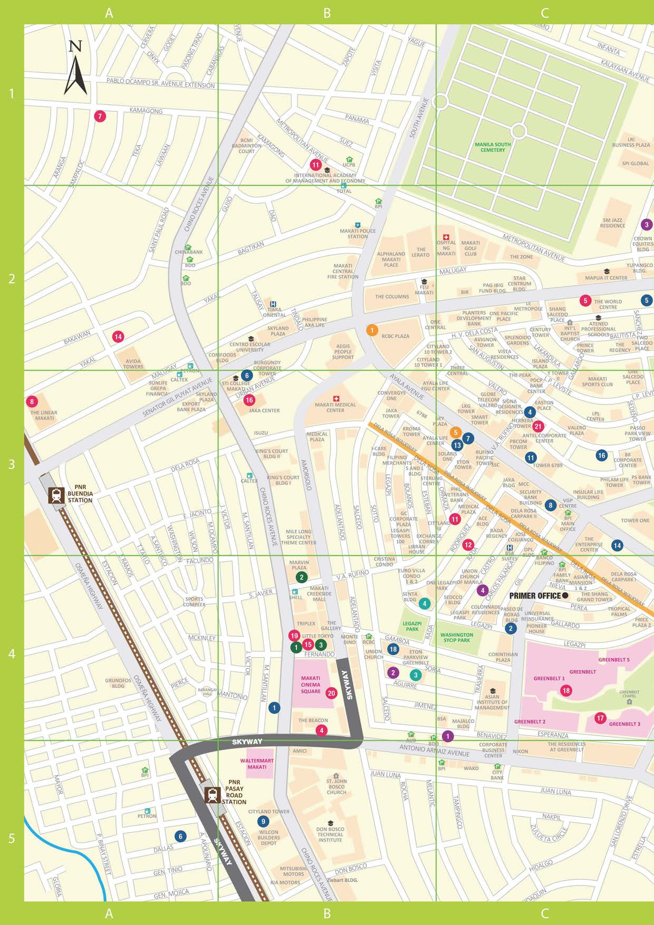Viewport: 654px width, 925px height.
Task: Click the Makati Police Station icon
Action: click(358, 225)
